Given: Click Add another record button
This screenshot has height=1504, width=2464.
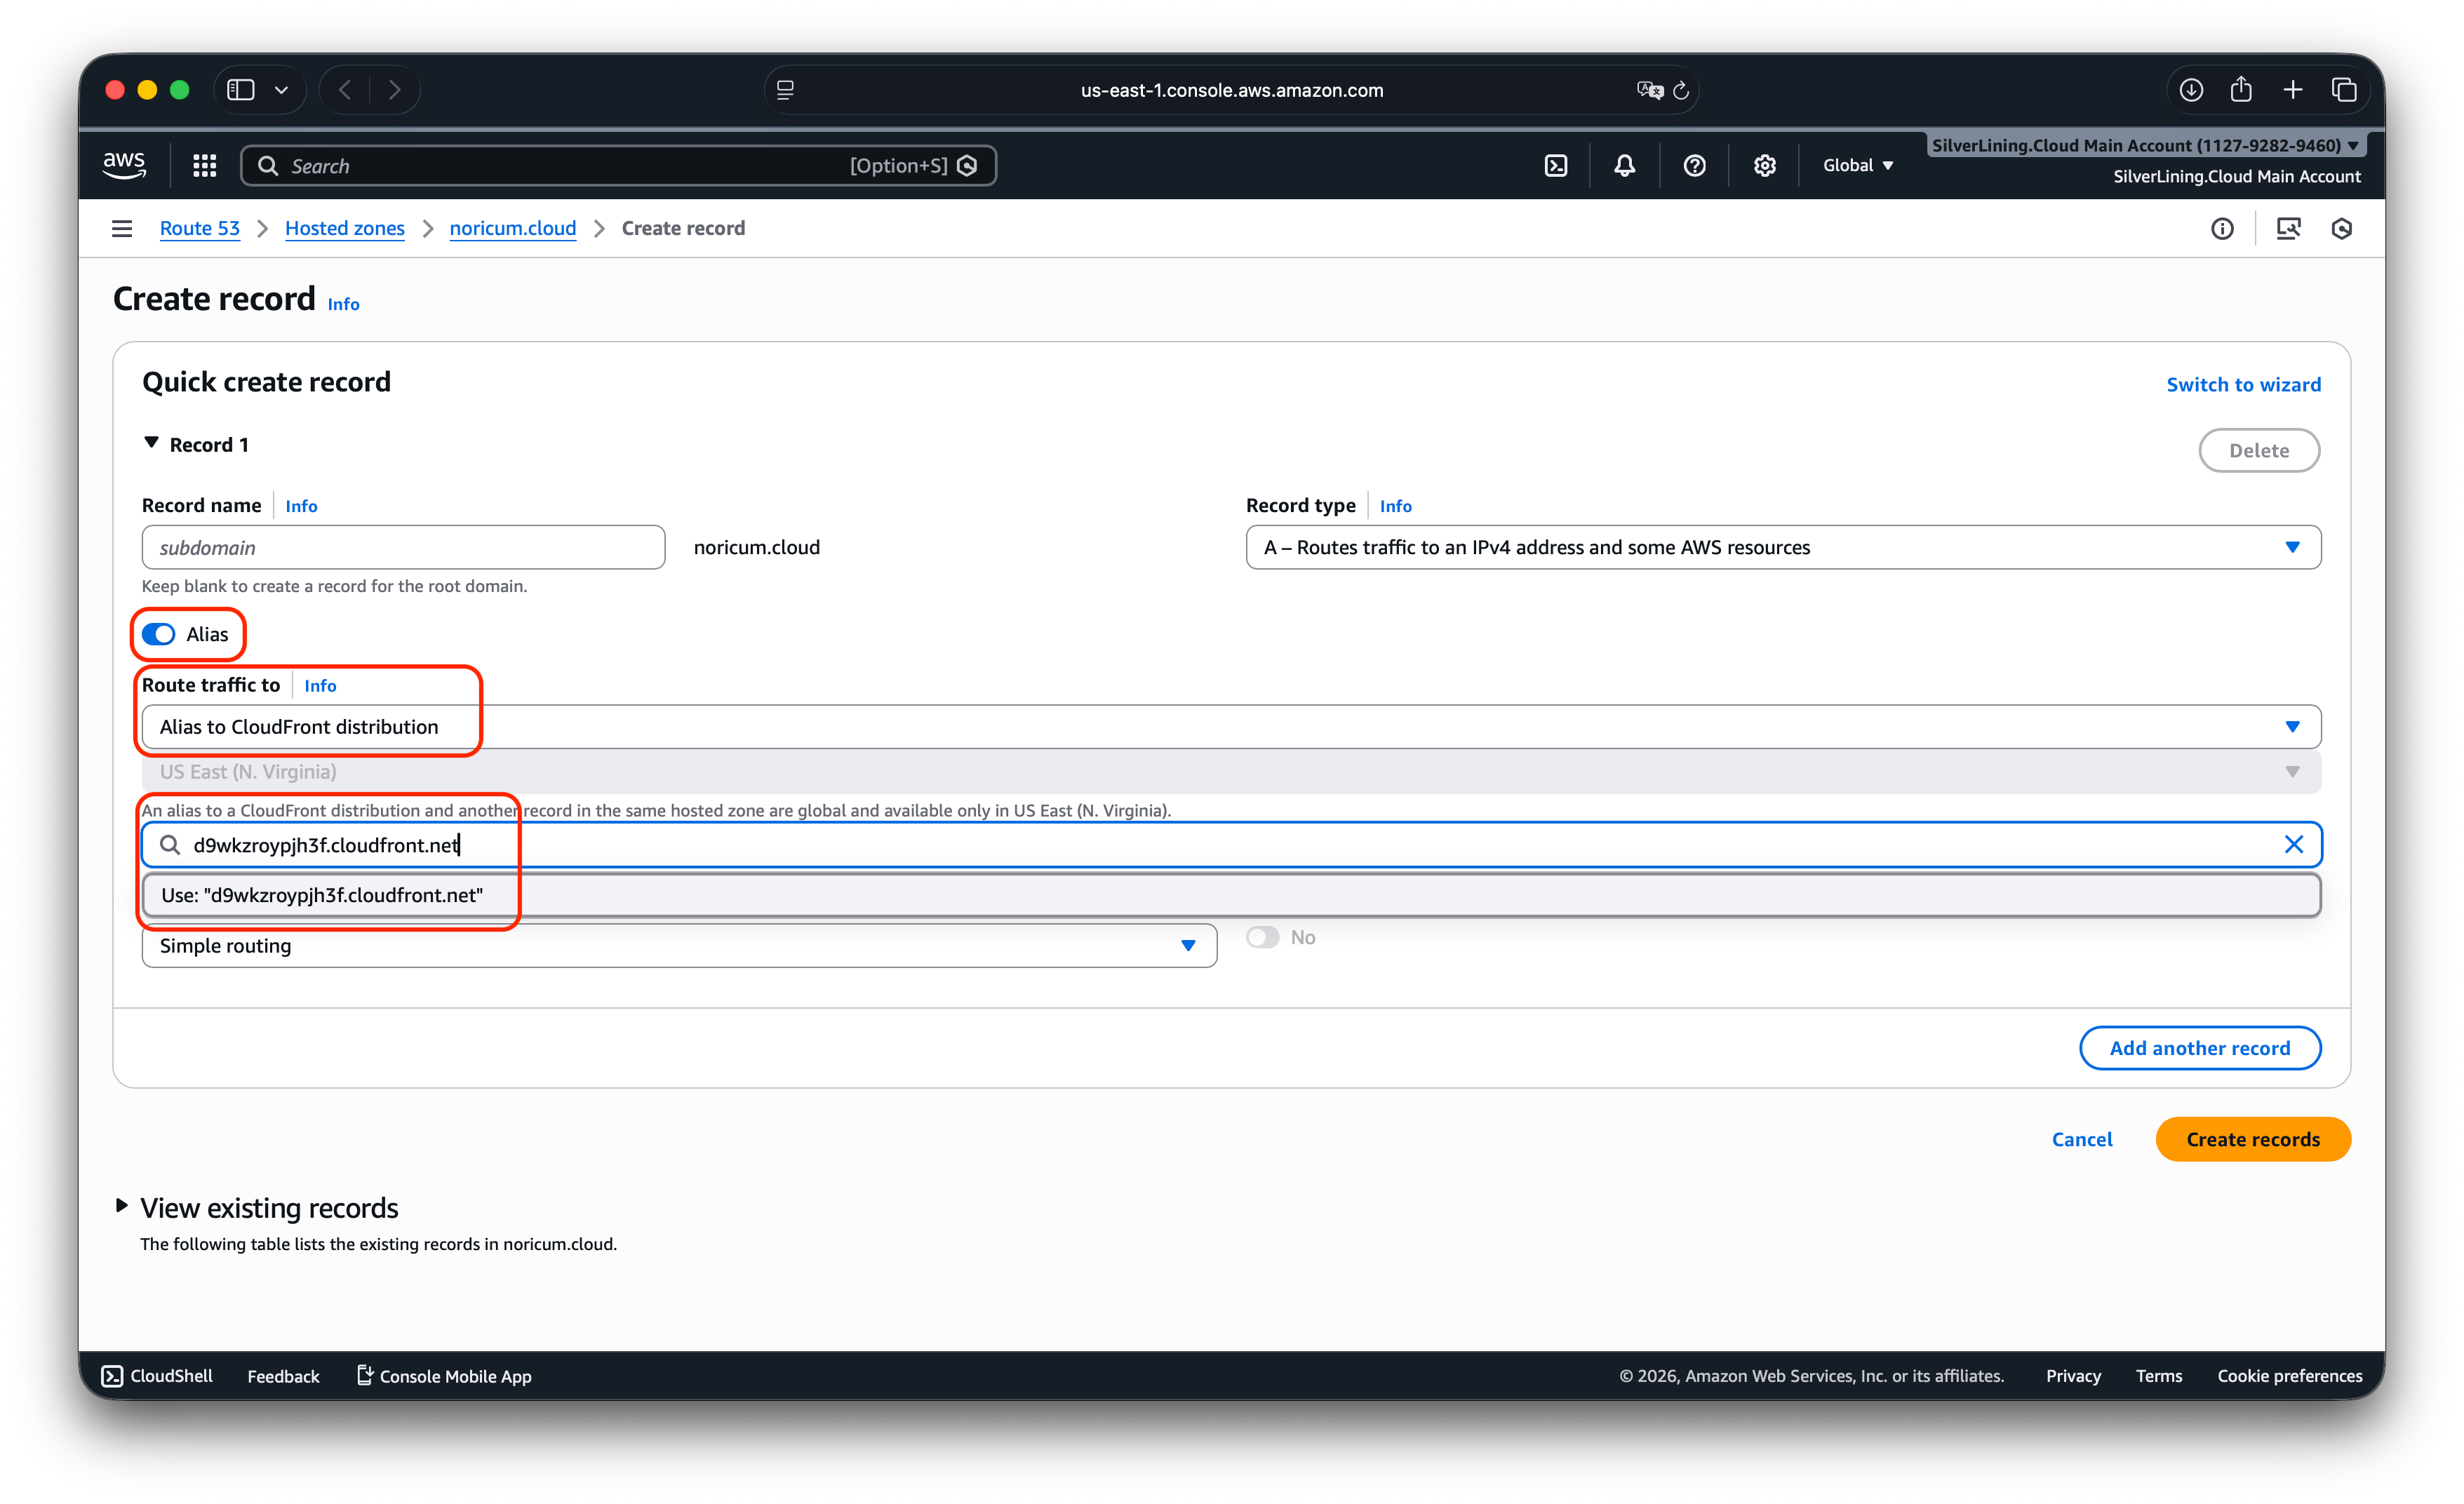Looking at the screenshot, I should point(2199,1049).
